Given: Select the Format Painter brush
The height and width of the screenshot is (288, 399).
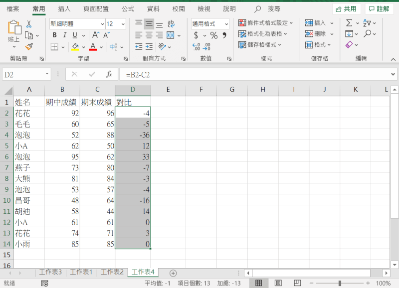Looking at the screenshot, I should 29,46.
